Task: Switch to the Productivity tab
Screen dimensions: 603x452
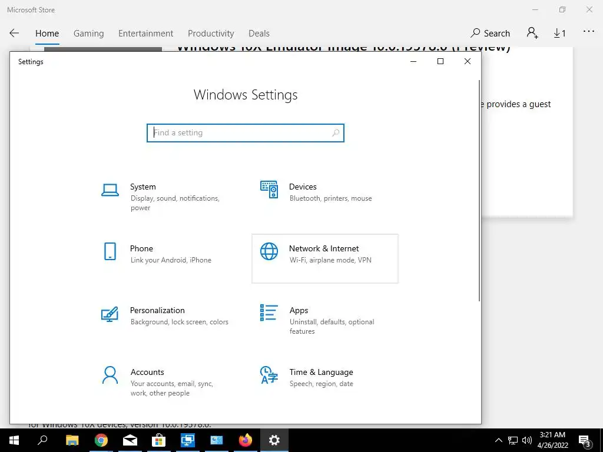Action: point(211,34)
